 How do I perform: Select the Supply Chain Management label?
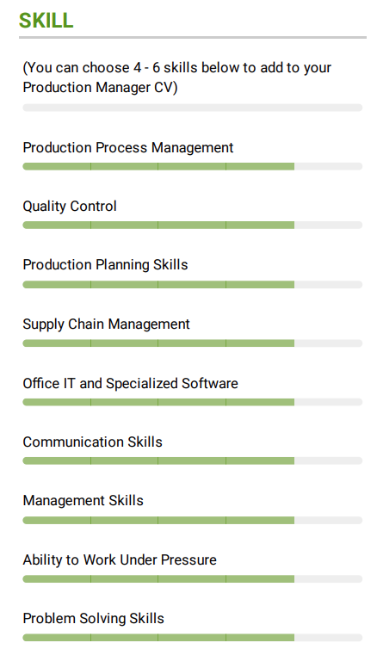click(106, 324)
